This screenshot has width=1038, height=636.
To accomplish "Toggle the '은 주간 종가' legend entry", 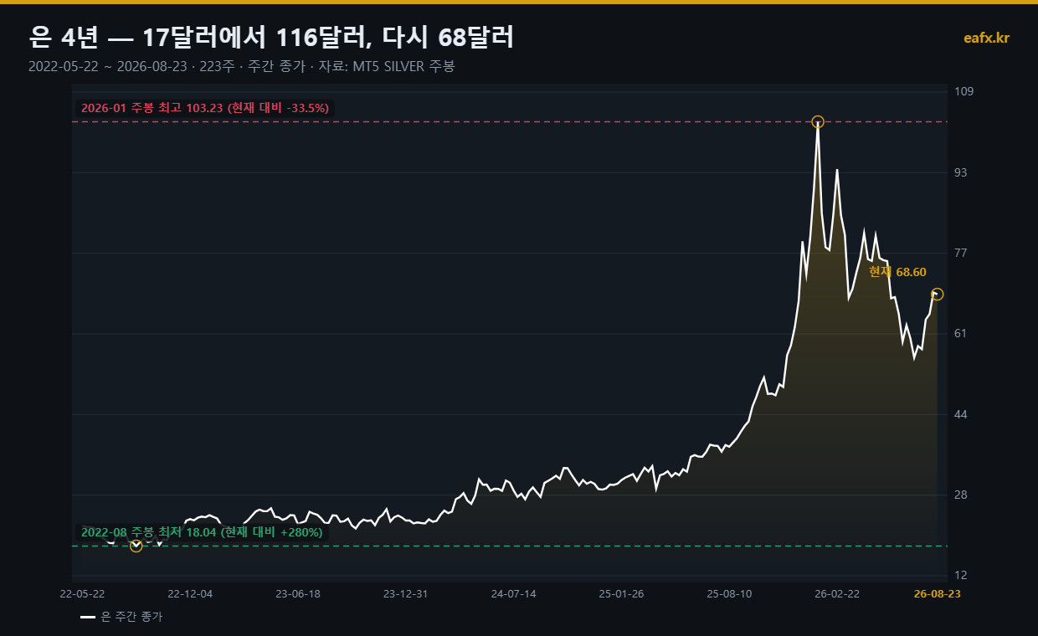I will pyautogui.click(x=121, y=617).
